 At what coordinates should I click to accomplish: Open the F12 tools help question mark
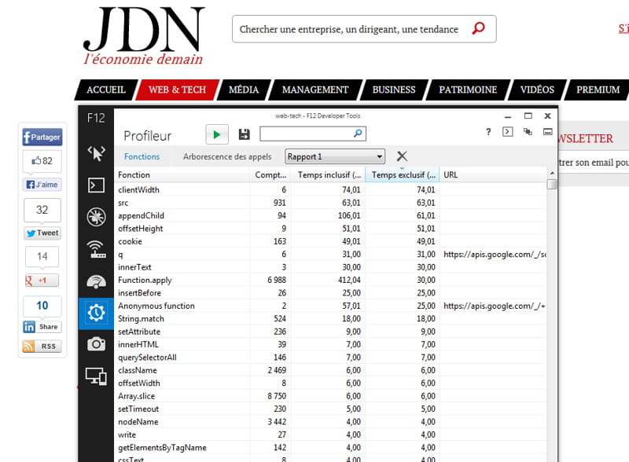click(x=488, y=131)
